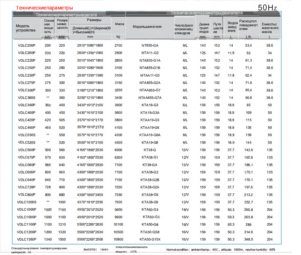Image resolution: width=301 pixels, height=255 pixels.
Task: Click mass value '10100'
Action: tap(118, 224)
